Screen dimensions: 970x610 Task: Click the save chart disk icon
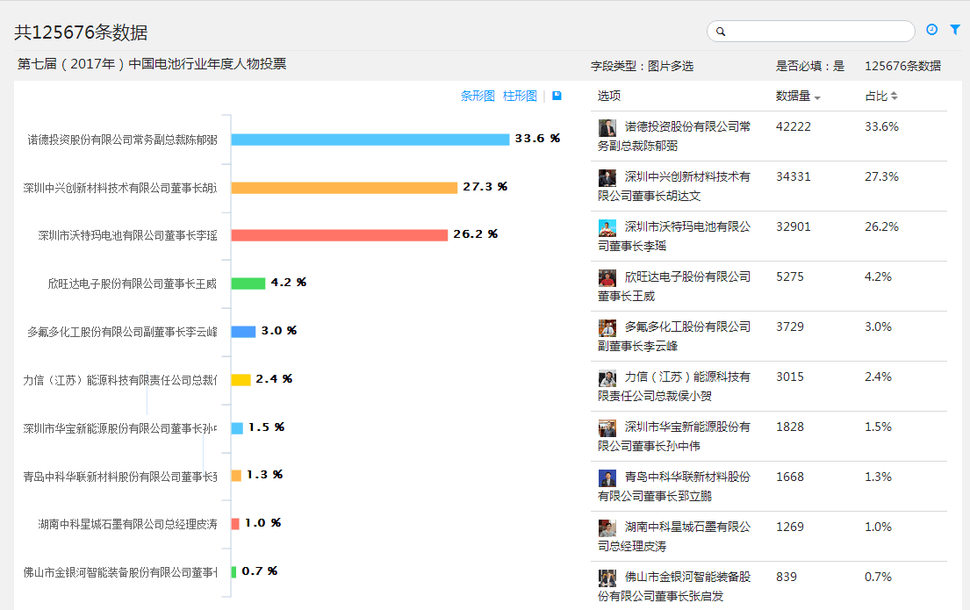coord(557,96)
